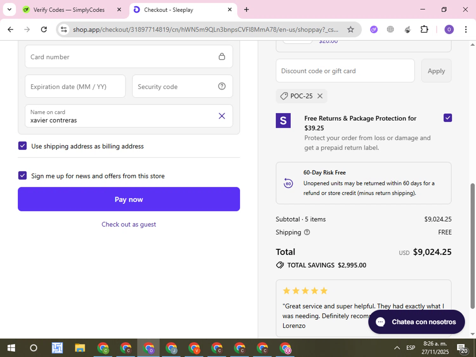Image resolution: width=476 pixels, height=357 pixels.
Task: Click the scrollbar up arrow
Action: 473,45
